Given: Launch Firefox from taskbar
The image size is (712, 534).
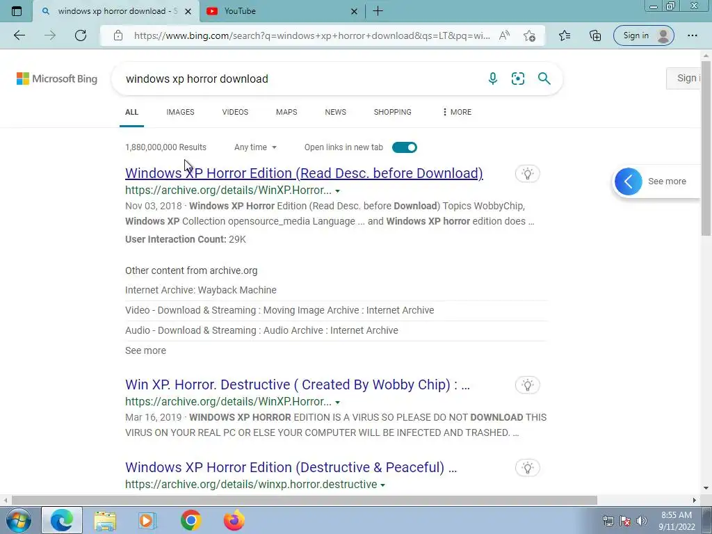Looking at the screenshot, I should [234, 520].
